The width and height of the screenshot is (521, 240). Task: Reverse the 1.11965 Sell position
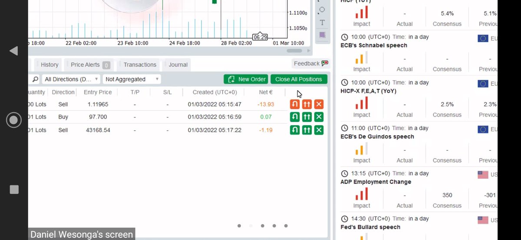295,104
